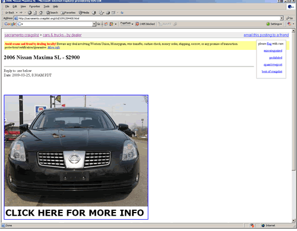Click the Done page status icon
This screenshot has width=297, height=231.
click(3, 226)
